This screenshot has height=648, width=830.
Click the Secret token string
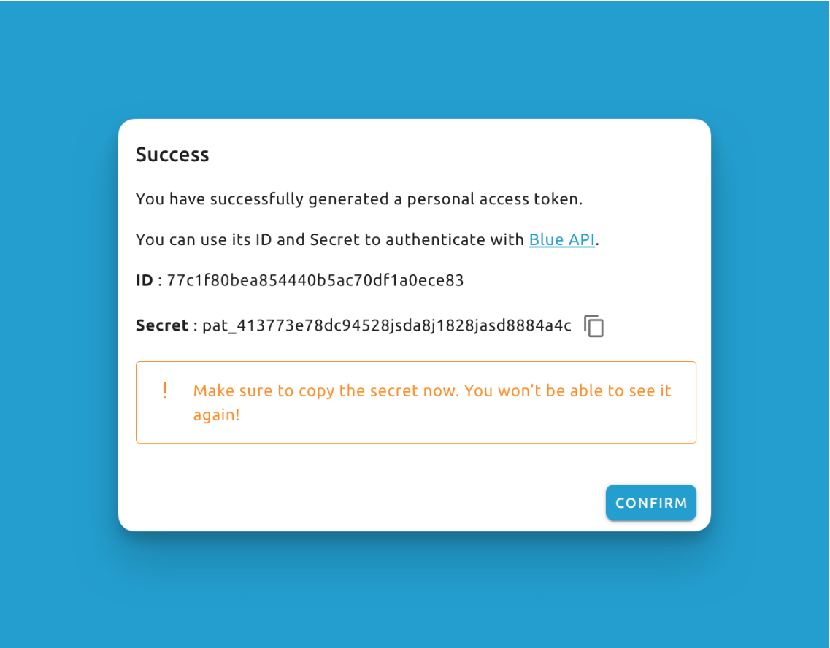pos(387,325)
